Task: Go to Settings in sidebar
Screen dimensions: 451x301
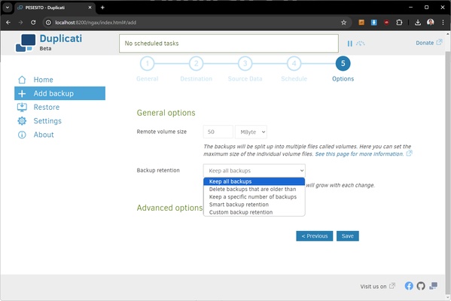Action: coord(47,121)
